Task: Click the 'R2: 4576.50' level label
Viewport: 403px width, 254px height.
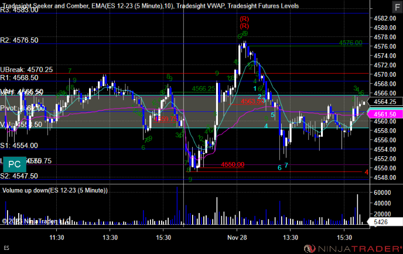Action: pyautogui.click(x=19, y=40)
